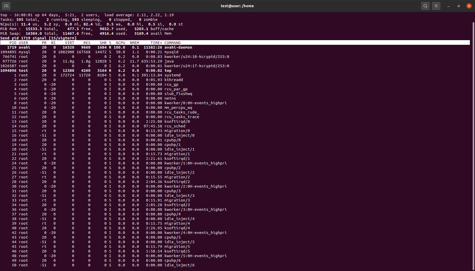
Task: Click the Tasks 595 total text
Action: click(x=20, y=20)
